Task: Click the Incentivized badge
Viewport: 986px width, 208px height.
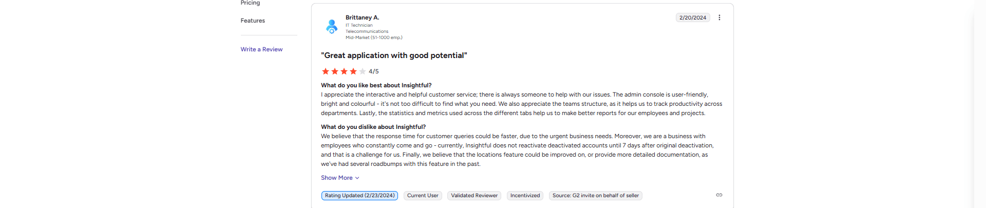Action: [x=525, y=196]
